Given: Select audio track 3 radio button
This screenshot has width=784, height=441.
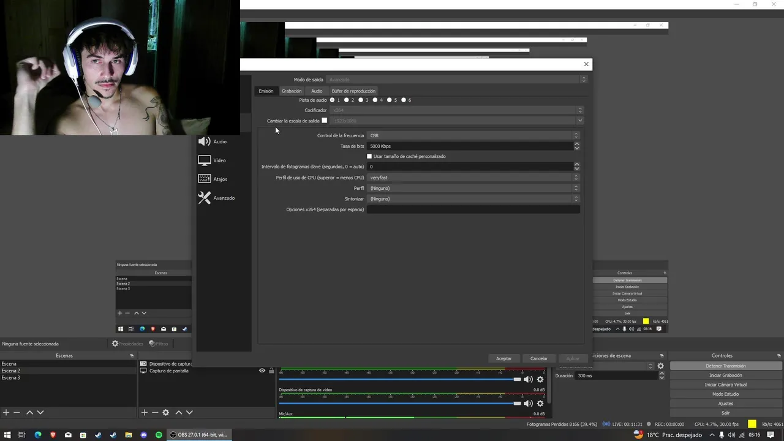Looking at the screenshot, I should coord(361,100).
